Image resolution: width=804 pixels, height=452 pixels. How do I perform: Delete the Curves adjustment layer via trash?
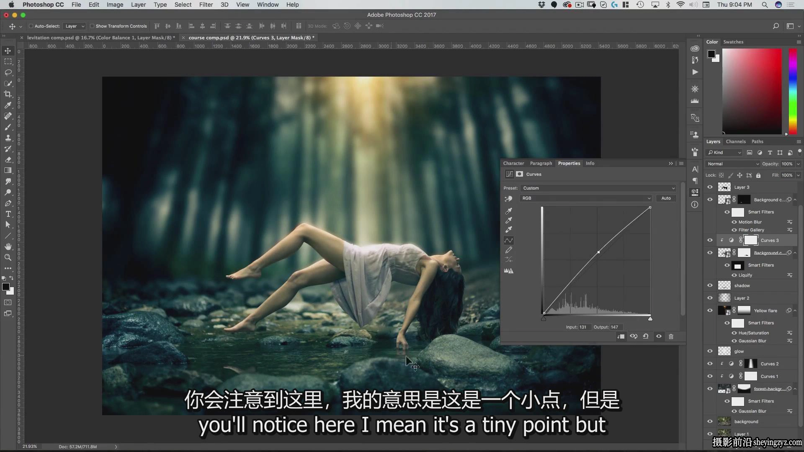[x=671, y=336]
